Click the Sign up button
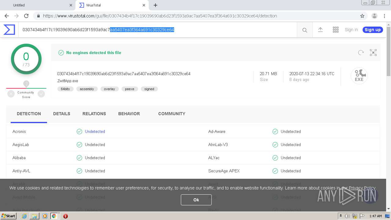The height and width of the screenshot is (220, 391). point(373,30)
